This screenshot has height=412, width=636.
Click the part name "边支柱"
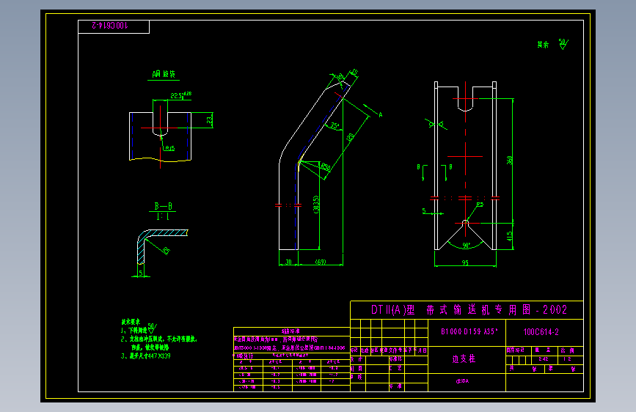464,359
